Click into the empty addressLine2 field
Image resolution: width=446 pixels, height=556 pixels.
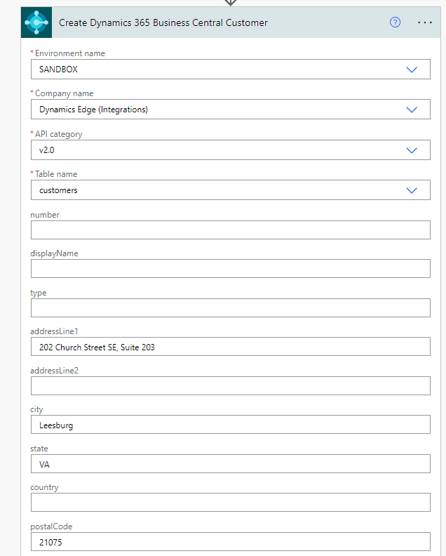coord(231,386)
